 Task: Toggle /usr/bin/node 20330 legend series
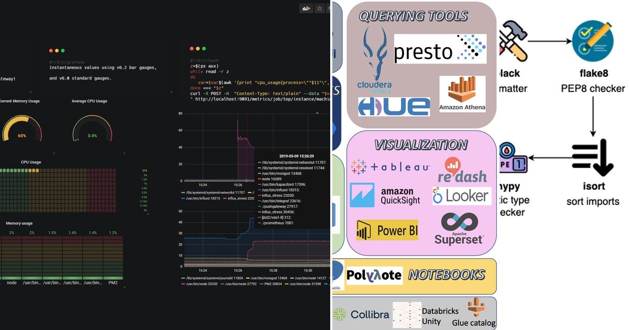click(200, 284)
